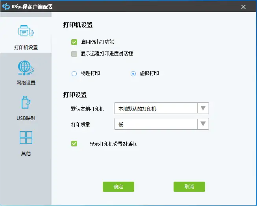This screenshot has width=257, height=206.
Task: Select the 虚拟打印 radio button
Action: [133, 74]
